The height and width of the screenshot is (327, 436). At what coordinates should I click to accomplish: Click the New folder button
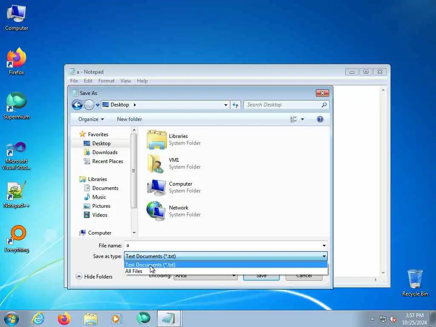tap(129, 119)
